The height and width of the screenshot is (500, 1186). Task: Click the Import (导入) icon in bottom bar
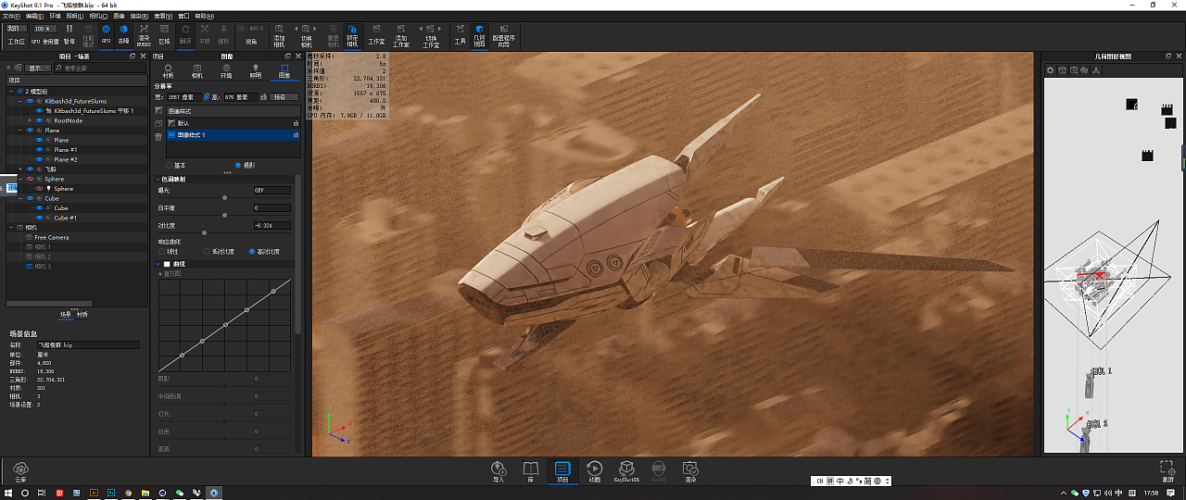tap(498, 472)
